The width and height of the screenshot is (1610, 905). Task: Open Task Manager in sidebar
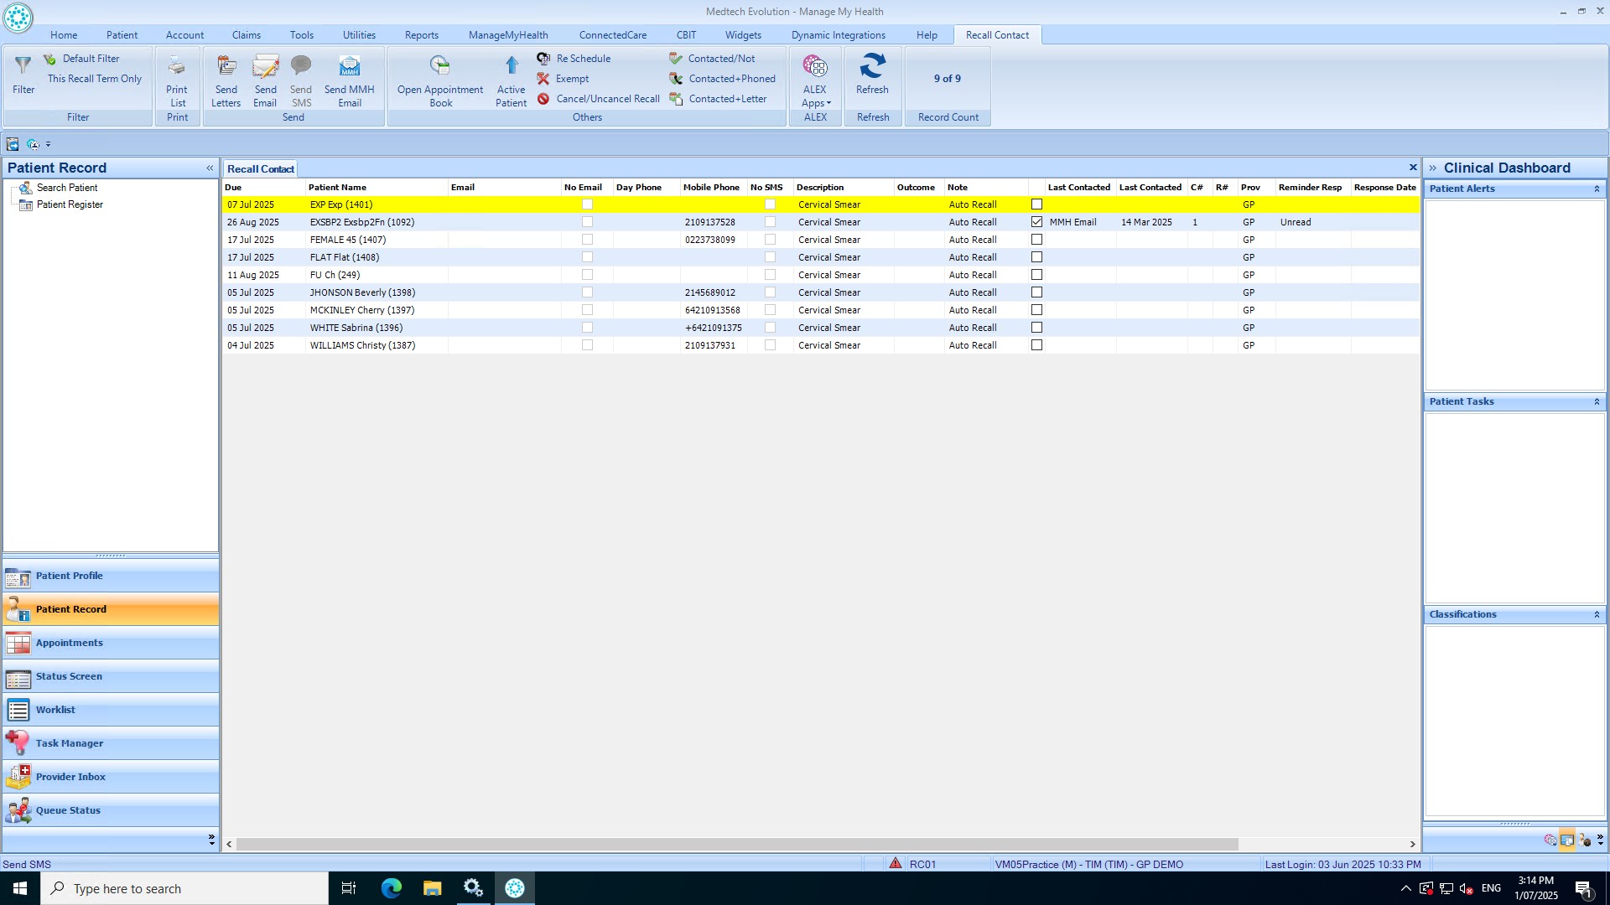pos(70,743)
